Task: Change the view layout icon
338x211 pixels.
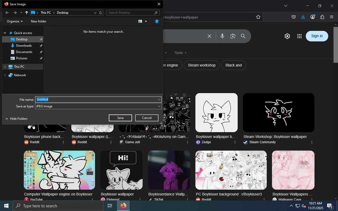Action: pos(140,21)
